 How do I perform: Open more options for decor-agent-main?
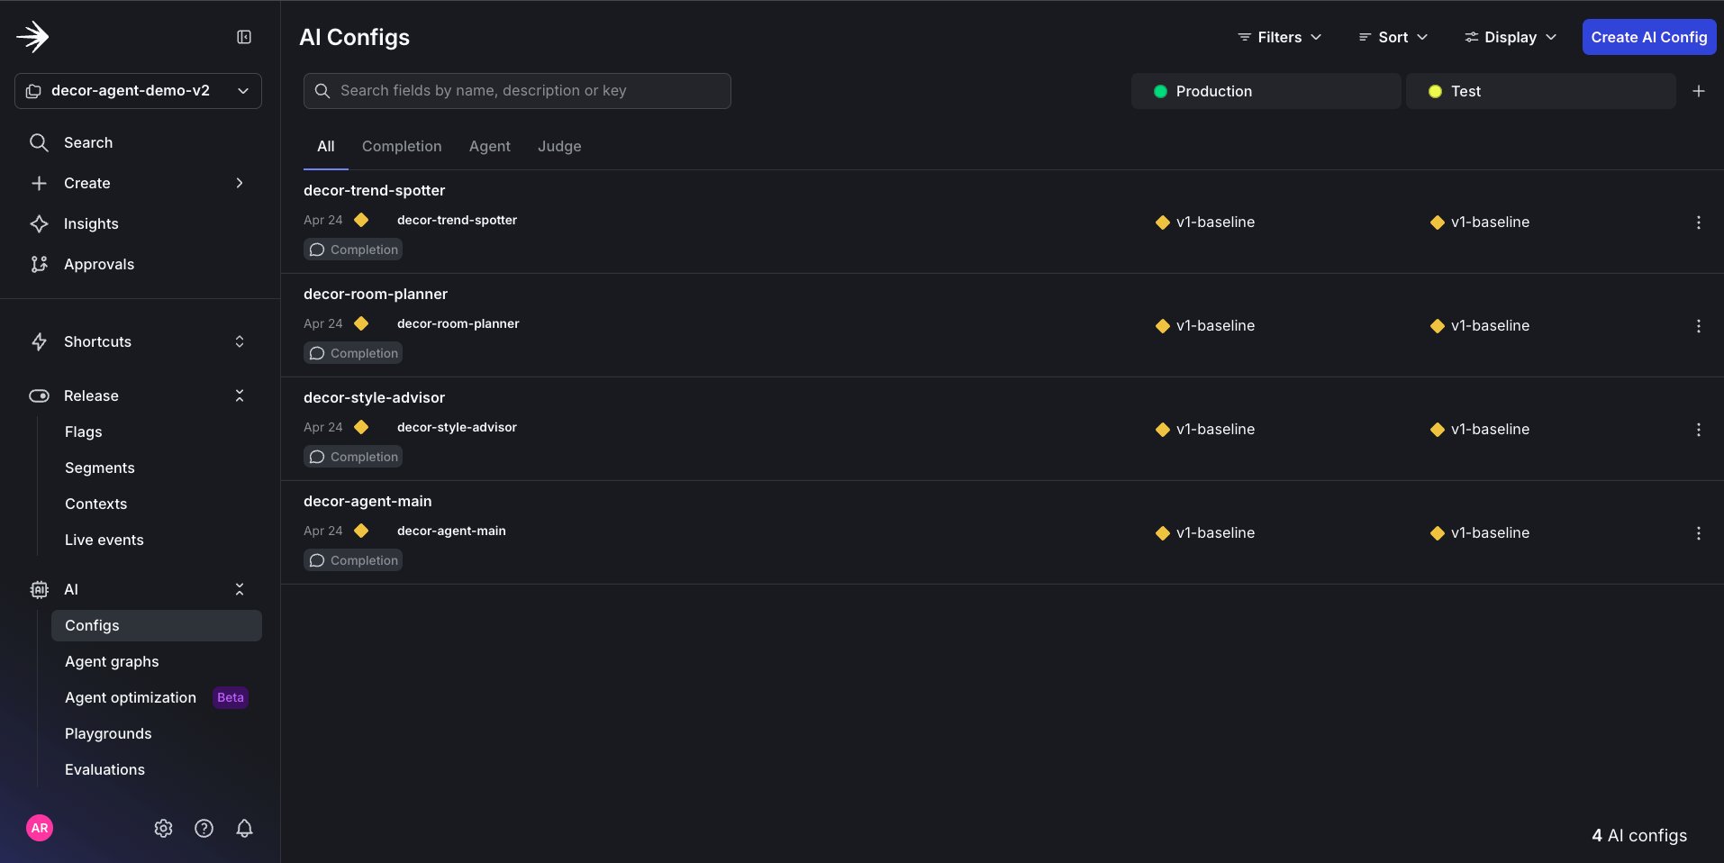[x=1698, y=533]
